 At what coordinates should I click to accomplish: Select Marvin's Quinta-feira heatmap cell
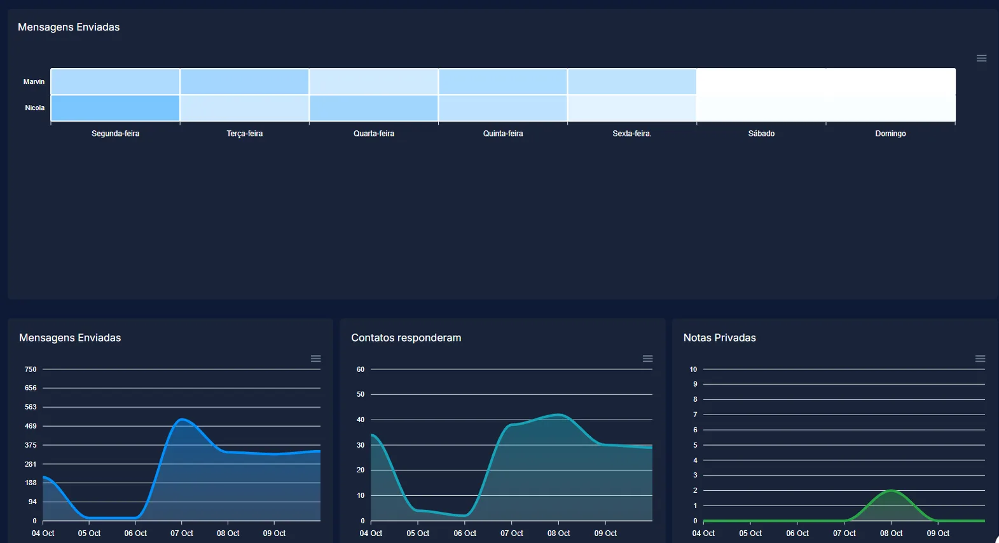[x=503, y=81]
